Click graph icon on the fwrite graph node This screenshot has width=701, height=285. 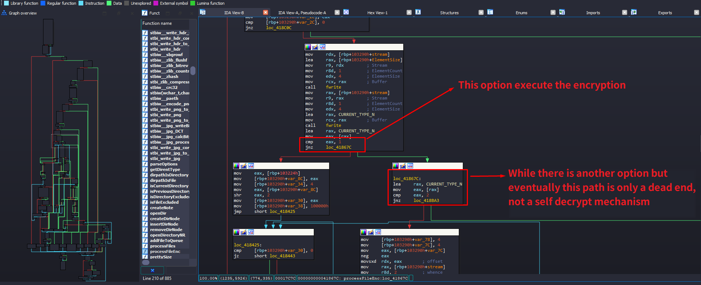click(x=323, y=47)
